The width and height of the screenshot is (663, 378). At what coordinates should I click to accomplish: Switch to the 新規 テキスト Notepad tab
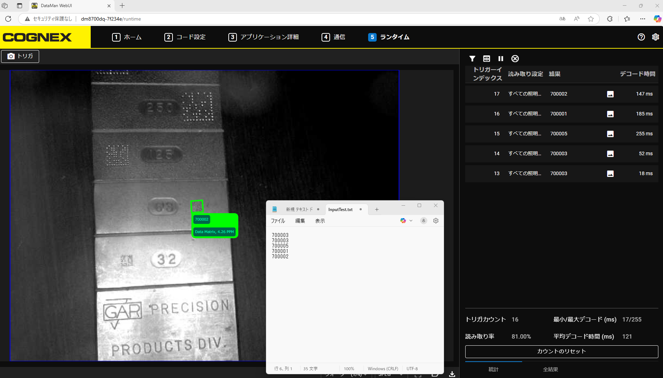click(x=299, y=210)
